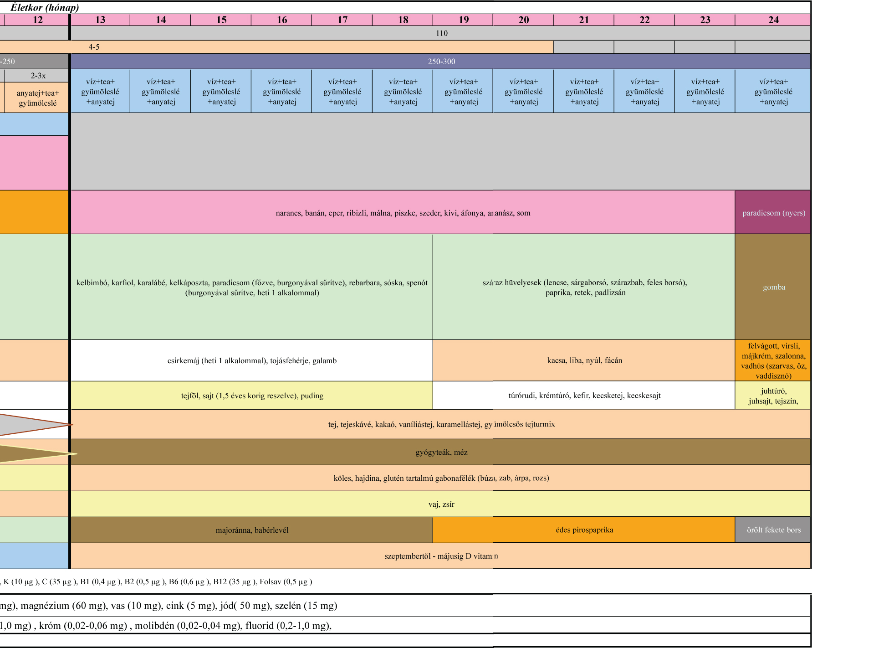
Task: Select the 'felvágott, virsli, májkrém' cell
Action: pos(773,360)
